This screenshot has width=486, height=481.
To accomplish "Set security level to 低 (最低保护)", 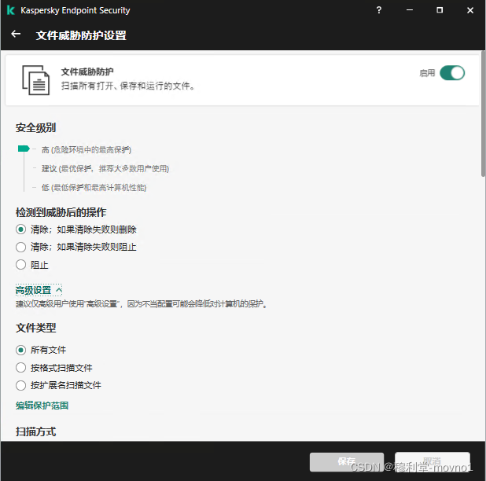I will (x=94, y=188).
